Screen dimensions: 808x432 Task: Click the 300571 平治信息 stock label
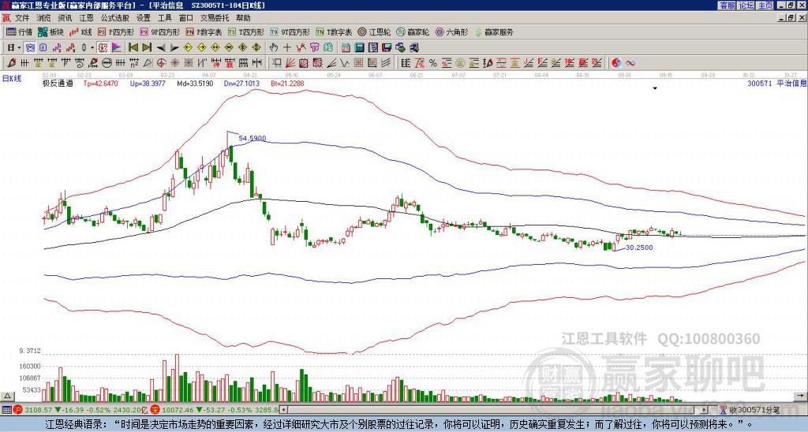(x=776, y=83)
